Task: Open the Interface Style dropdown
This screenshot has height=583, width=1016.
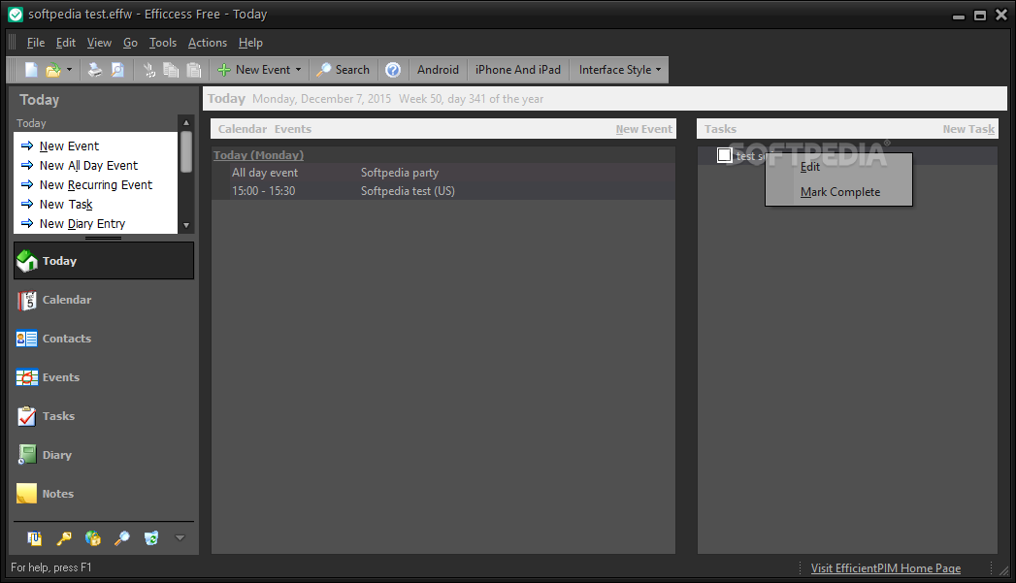Action: pyautogui.click(x=619, y=70)
